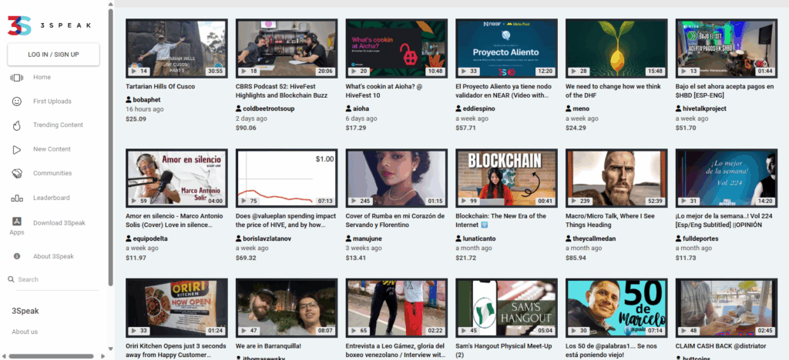Viewport: 789px width, 360px height.
Task: Click user icon beside hivetalkproject
Action: click(x=678, y=108)
